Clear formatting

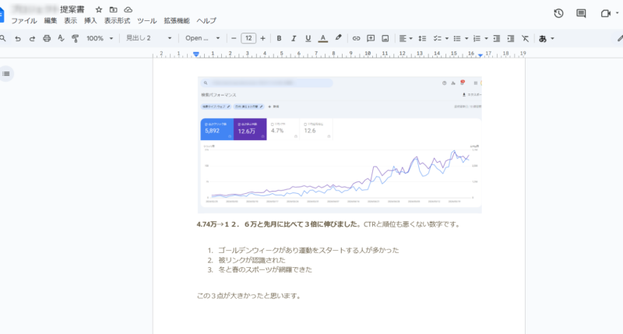coord(525,38)
